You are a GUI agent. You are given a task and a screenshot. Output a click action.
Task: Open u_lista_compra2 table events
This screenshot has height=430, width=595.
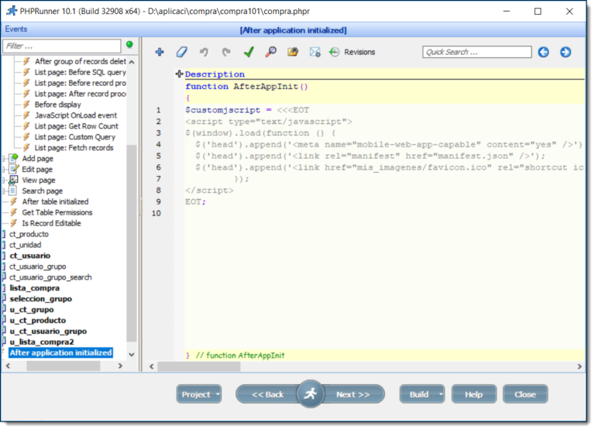pos(42,342)
